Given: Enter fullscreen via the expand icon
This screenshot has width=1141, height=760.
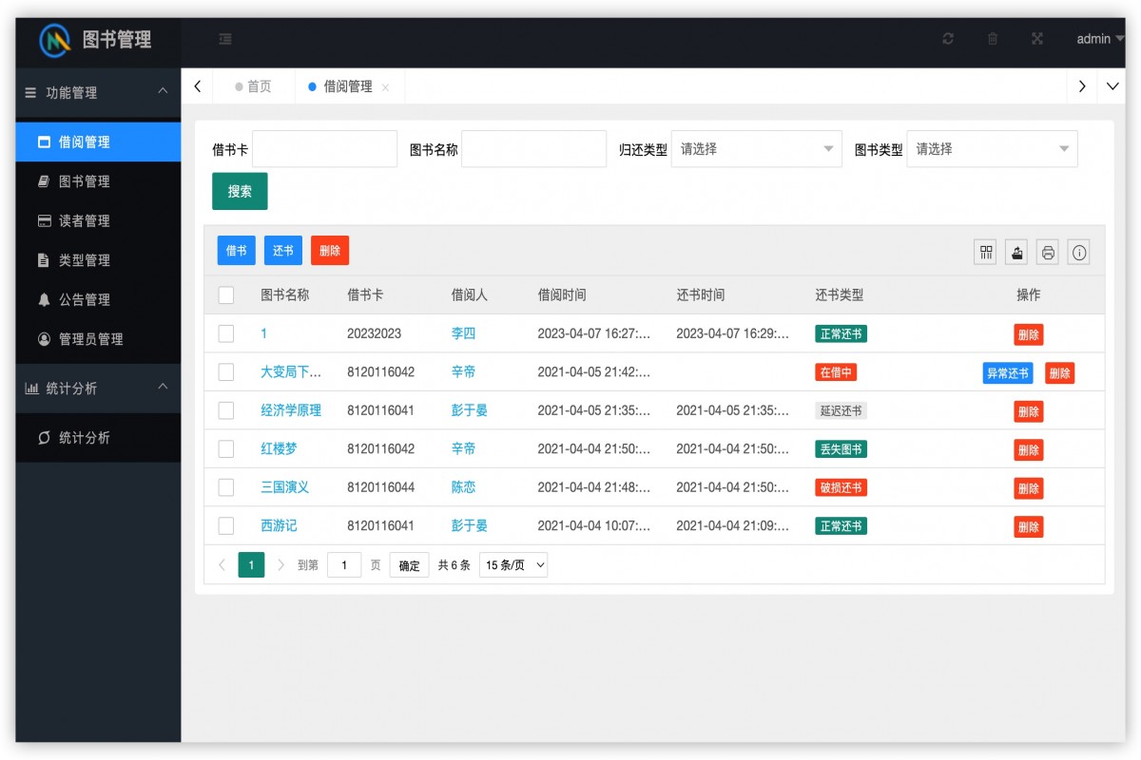Looking at the screenshot, I should (1037, 39).
